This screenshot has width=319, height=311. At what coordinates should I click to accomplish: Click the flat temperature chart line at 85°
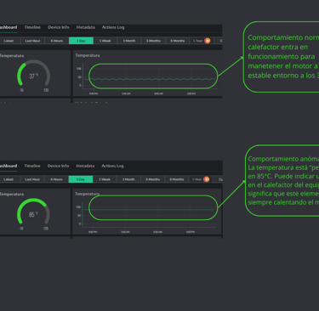[x=149, y=210]
